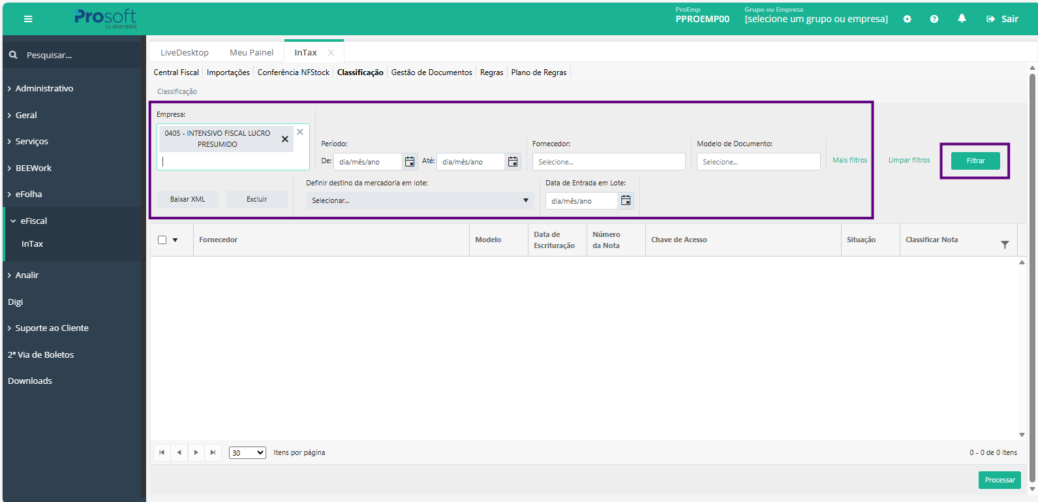The height and width of the screenshot is (502, 1038).
Task: Expand the Administrativo sidebar section
Action: coord(44,89)
